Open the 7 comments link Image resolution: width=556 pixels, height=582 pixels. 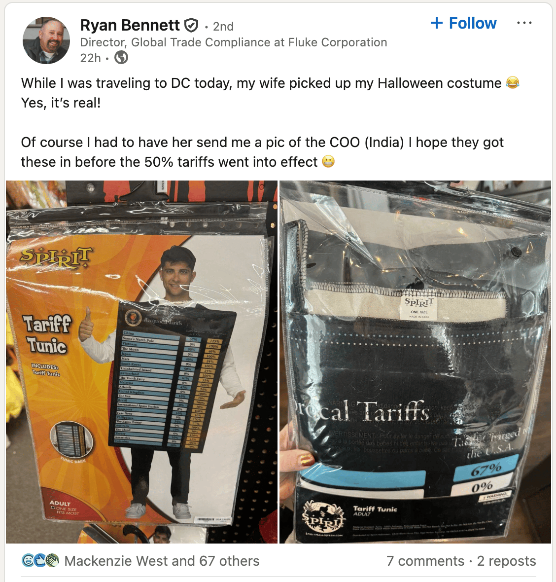[x=425, y=561]
